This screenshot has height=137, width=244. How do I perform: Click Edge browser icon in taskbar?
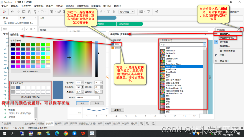click(57, 133)
